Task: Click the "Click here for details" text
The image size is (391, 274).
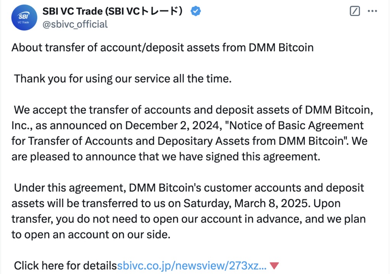Action: pos(65,266)
